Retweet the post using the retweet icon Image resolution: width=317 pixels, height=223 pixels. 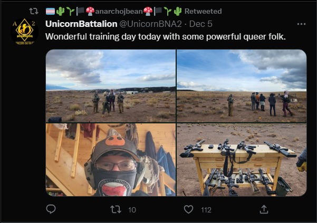click(116, 209)
